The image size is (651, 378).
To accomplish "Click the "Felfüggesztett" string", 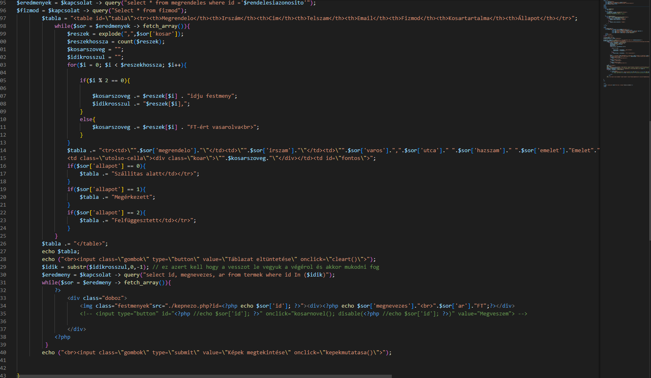I will 152,220.
